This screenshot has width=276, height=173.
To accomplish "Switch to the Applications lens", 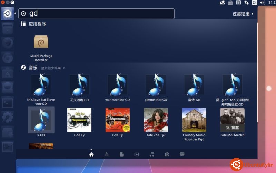I will 107,154.
